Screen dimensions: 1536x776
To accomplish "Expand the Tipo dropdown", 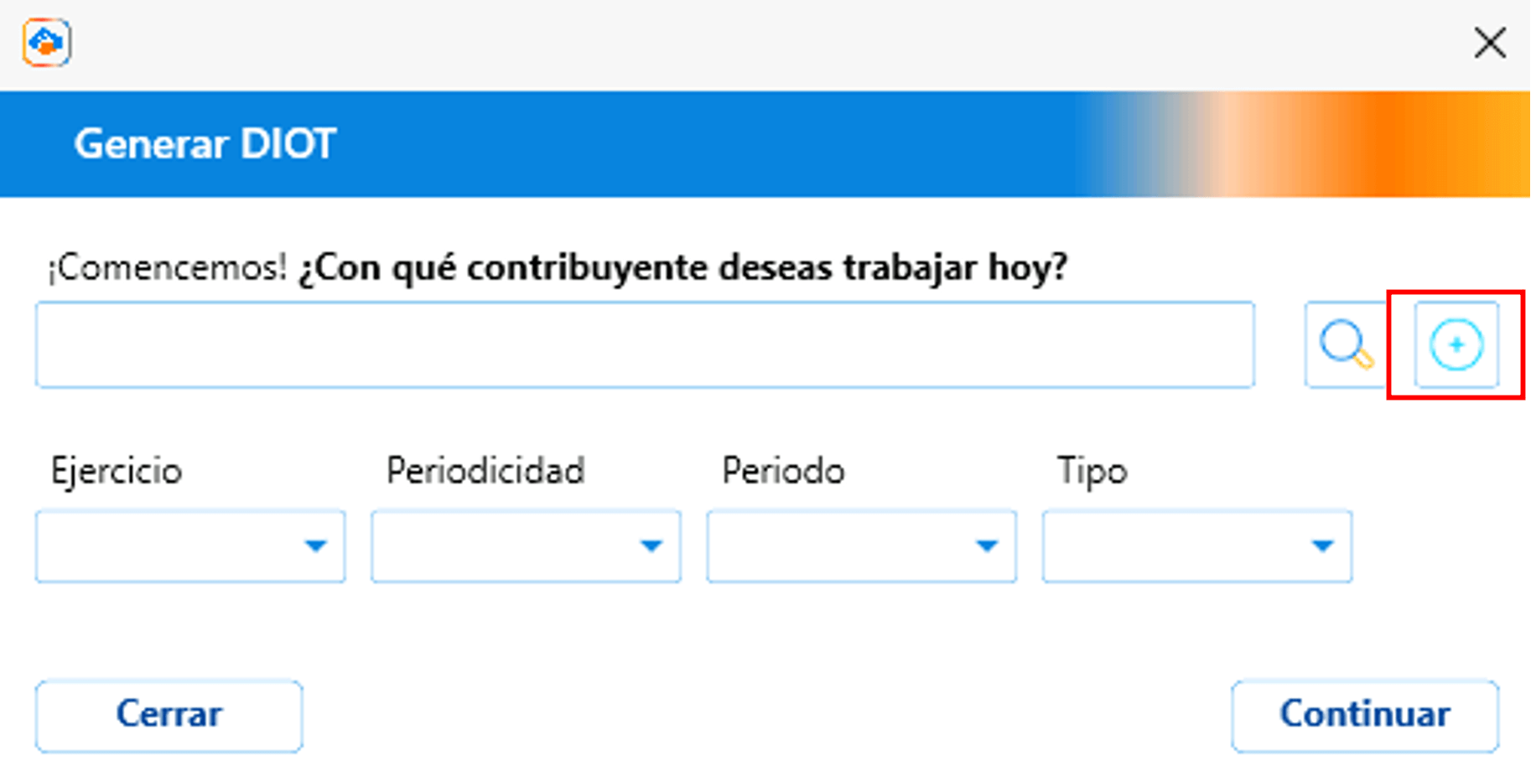I will (1196, 546).
